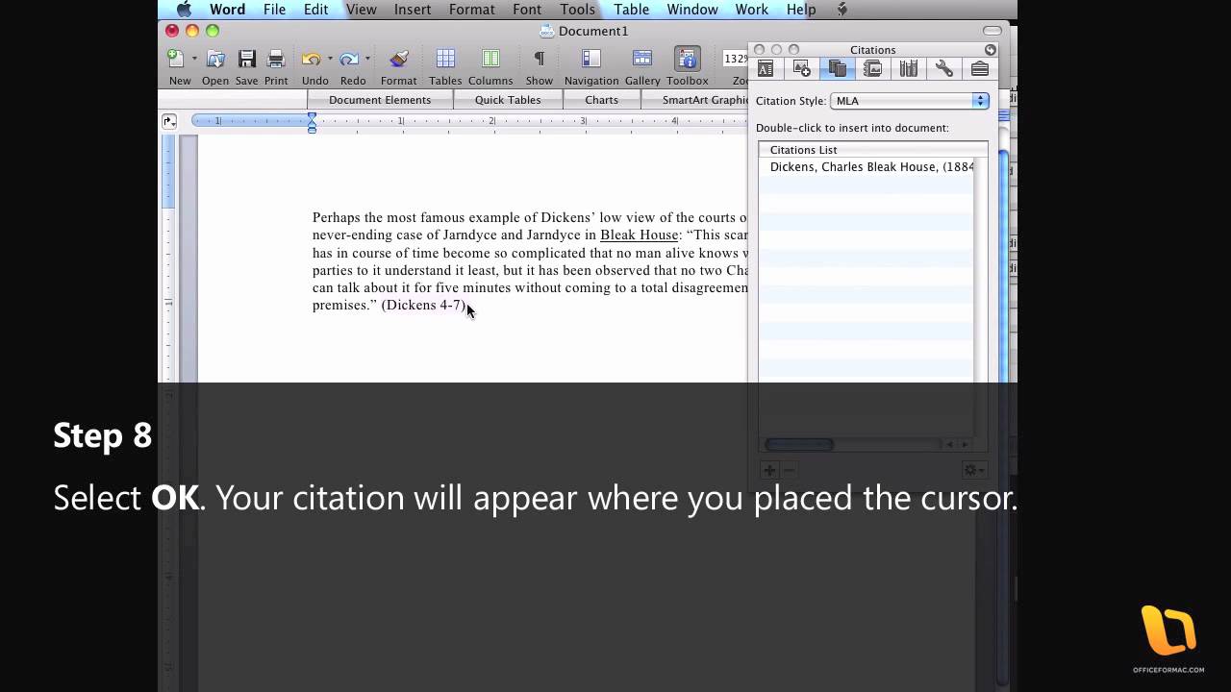Open the Tools menu
Screen dimensions: 1231x692
click(x=578, y=10)
